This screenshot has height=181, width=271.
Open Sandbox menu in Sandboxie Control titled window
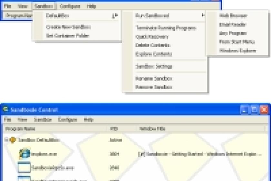[x=43, y=120]
